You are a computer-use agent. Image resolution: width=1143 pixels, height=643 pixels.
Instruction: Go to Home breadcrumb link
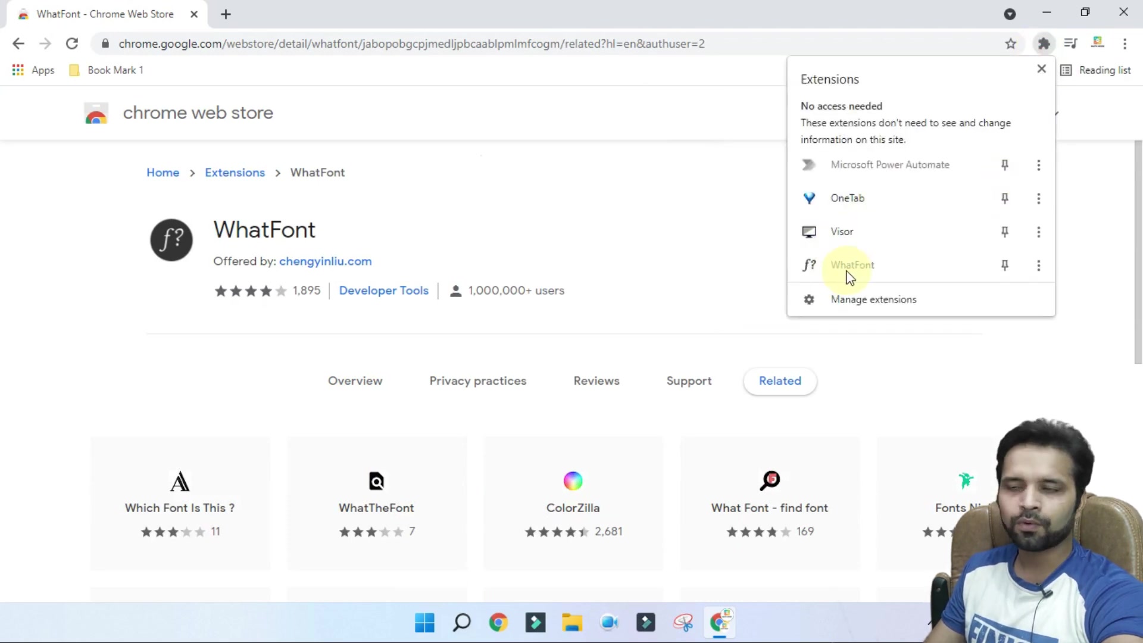click(163, 173)
